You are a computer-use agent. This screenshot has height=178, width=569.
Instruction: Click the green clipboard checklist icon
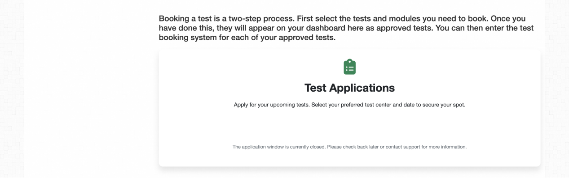coord(349,67)
